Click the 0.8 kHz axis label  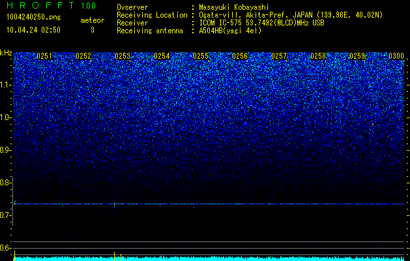tap(5, 183)
